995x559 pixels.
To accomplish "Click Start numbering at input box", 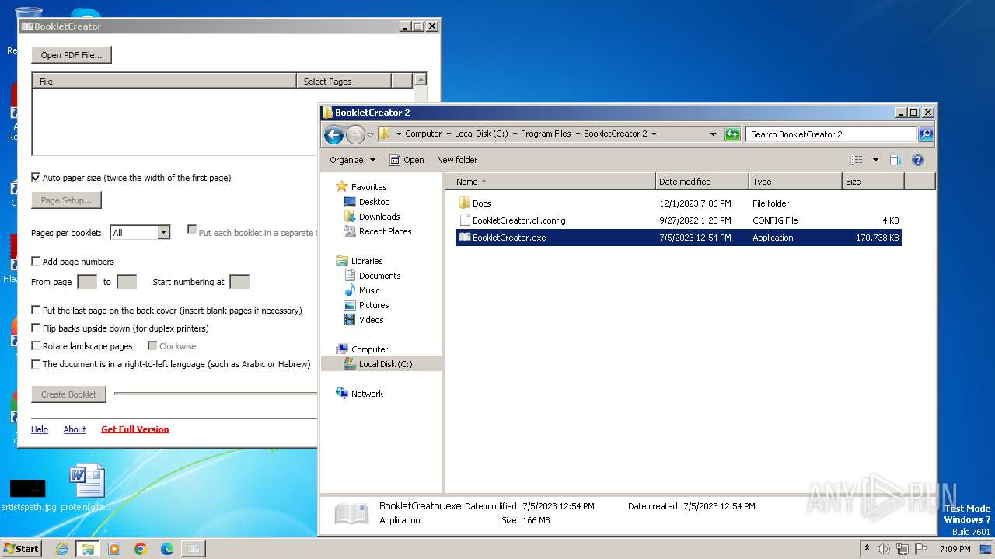I will point(239,282).
